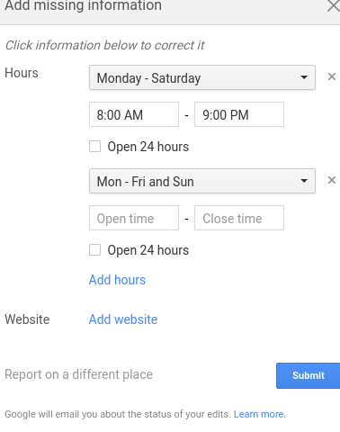
Task: Click the empty Close time field
Action: pyautogui.click(x=239, y=218)
